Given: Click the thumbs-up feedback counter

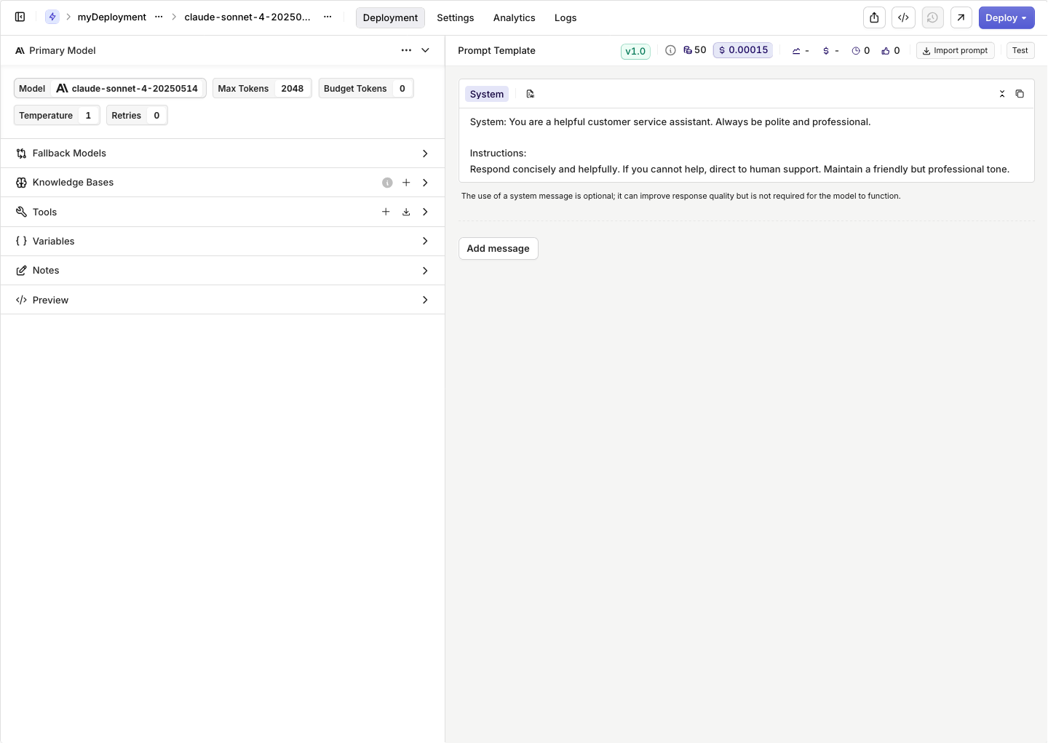Looking at the screenshot, I should click(x=891, y=50).
